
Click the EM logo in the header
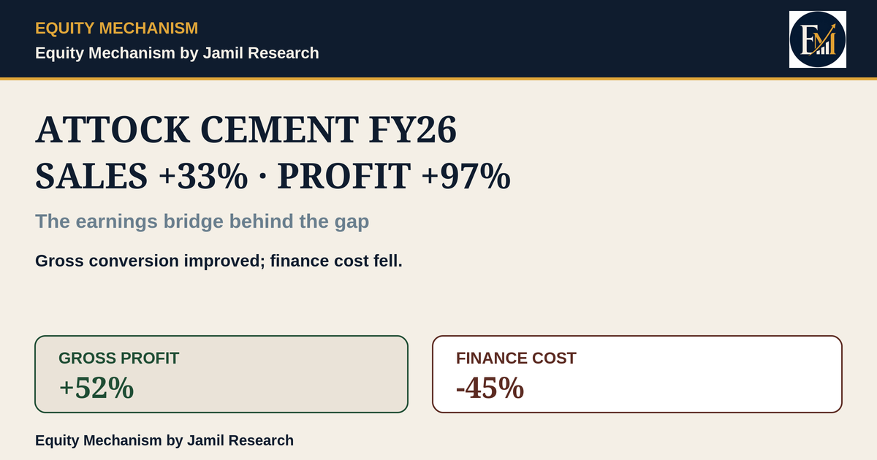pos(818,39)
